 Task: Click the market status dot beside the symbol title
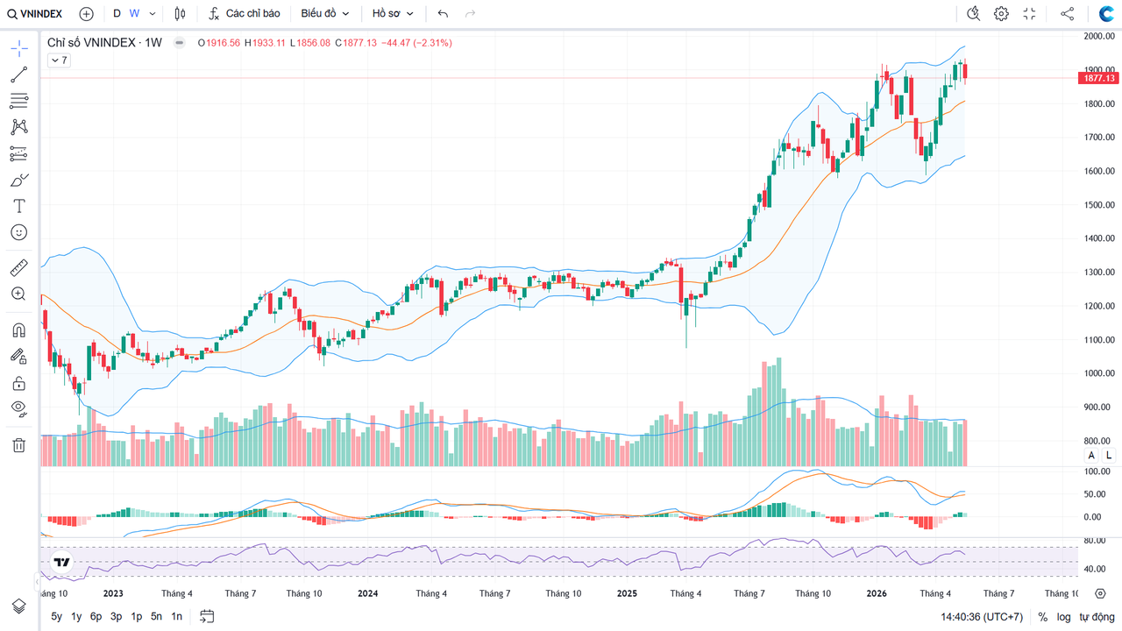179,42
